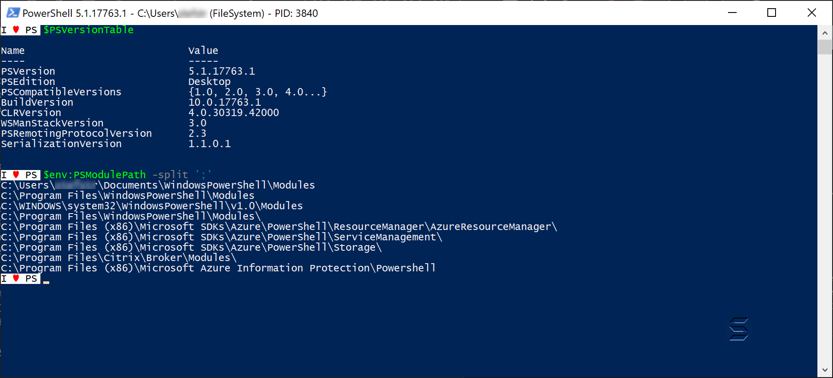Click the PID: 3840 text in the title bar

tap(296, 13)
